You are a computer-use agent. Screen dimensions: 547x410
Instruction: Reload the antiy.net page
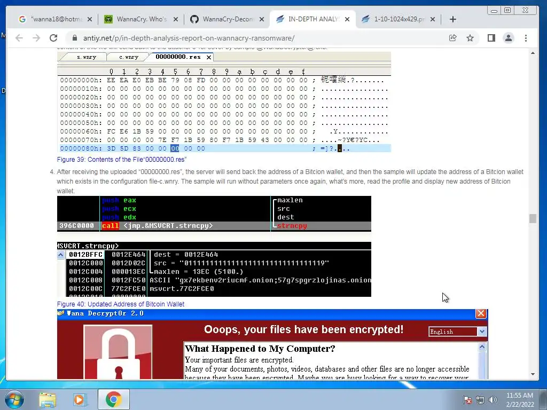(53, 38)
